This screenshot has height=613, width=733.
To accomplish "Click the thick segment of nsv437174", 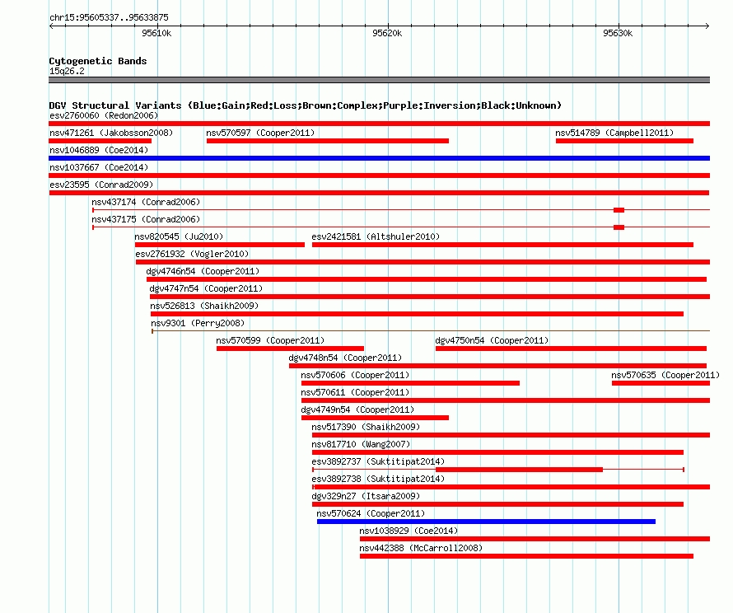I will [619, 210].
